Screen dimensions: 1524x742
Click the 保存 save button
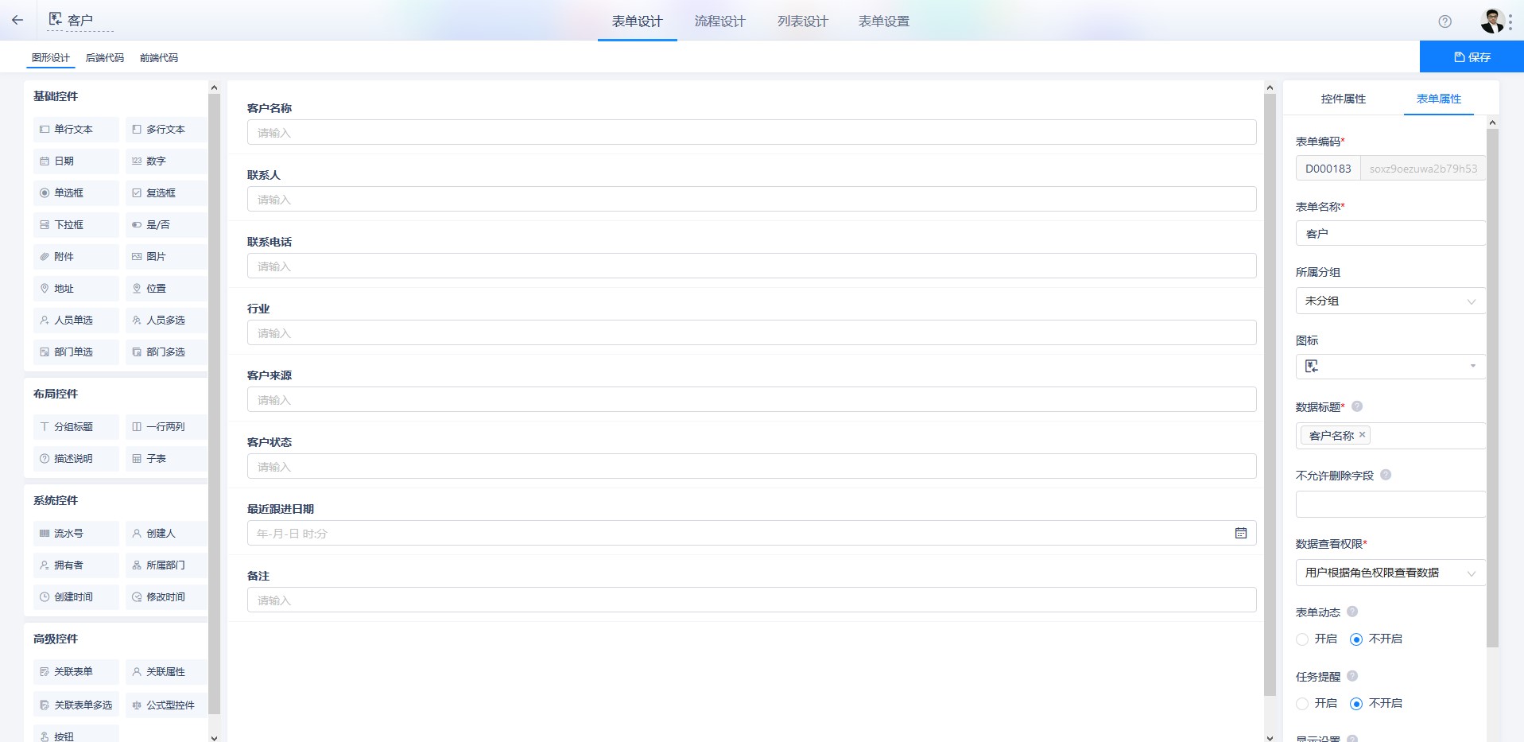[x=1472, y=57]
